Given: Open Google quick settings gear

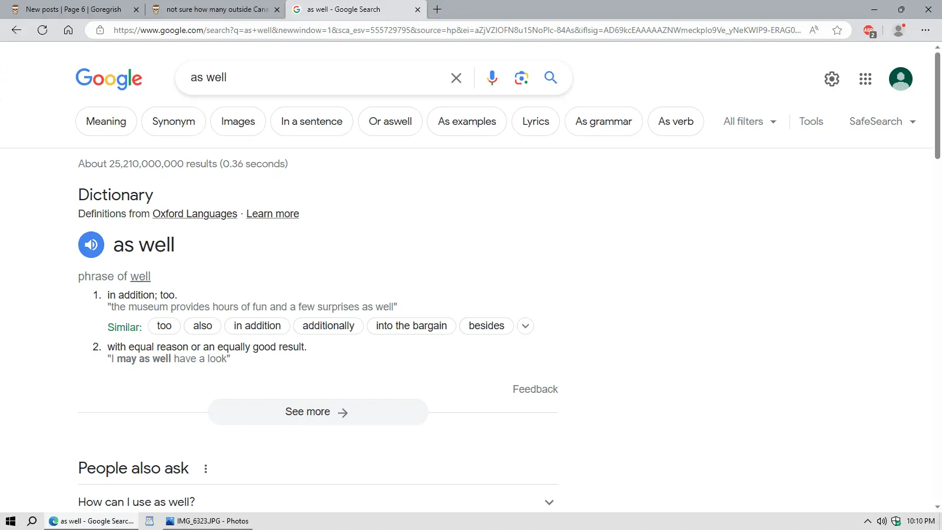Looking at the screenshot, I should click(831, 78).
